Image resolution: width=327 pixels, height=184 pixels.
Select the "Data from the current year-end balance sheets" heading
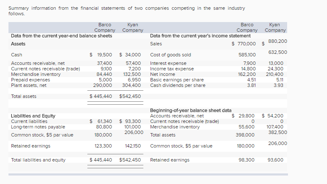(x=61, y=36)
